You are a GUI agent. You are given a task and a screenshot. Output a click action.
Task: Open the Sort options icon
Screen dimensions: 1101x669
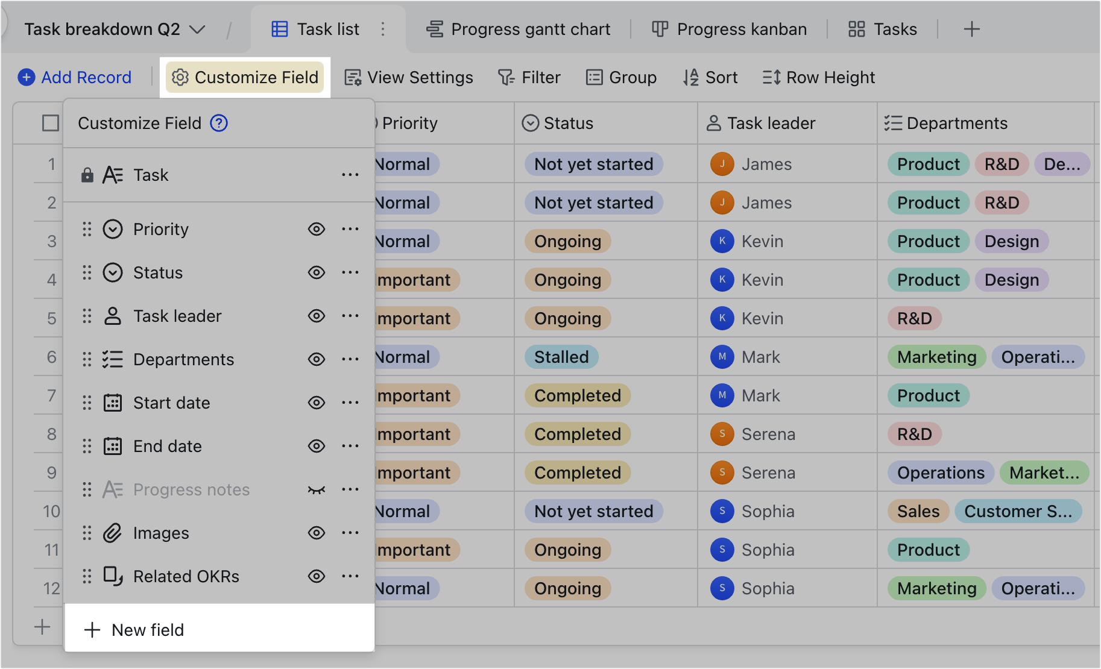click(x=690, y=77)
